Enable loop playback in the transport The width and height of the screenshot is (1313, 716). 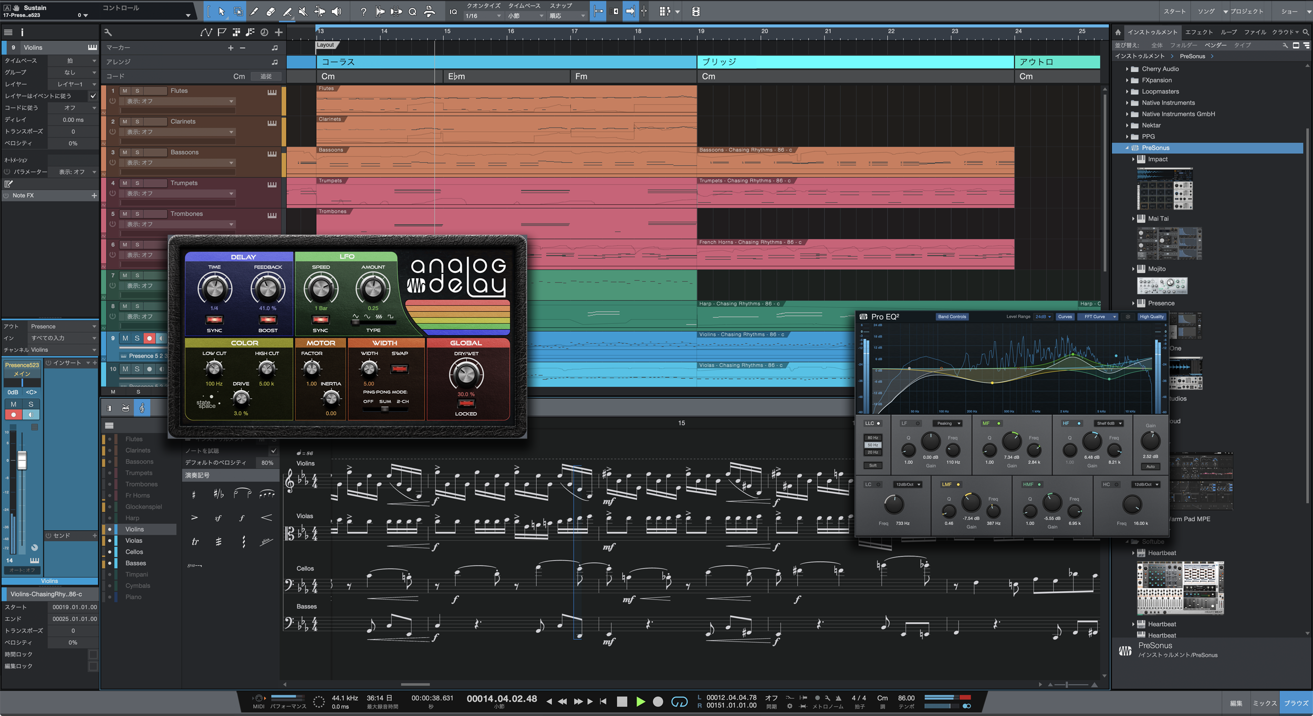click(x=680, y=702)
